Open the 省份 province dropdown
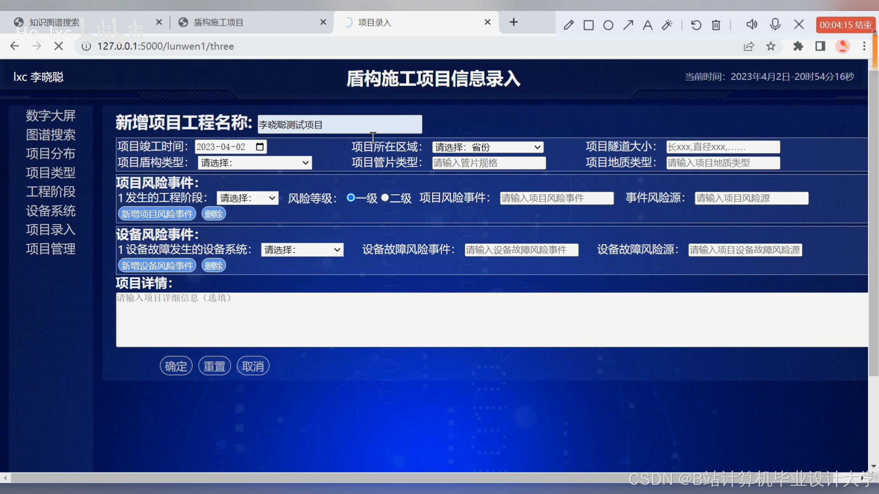Image resolution: width=879 pixels, height=494 pixels. point(488,147)
